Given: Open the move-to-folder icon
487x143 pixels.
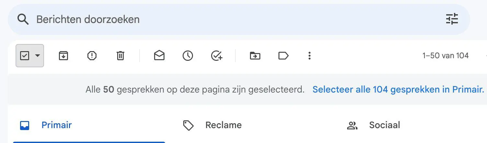Looking at the screenshot, I should pyautogui.click(x=255, y=56).
